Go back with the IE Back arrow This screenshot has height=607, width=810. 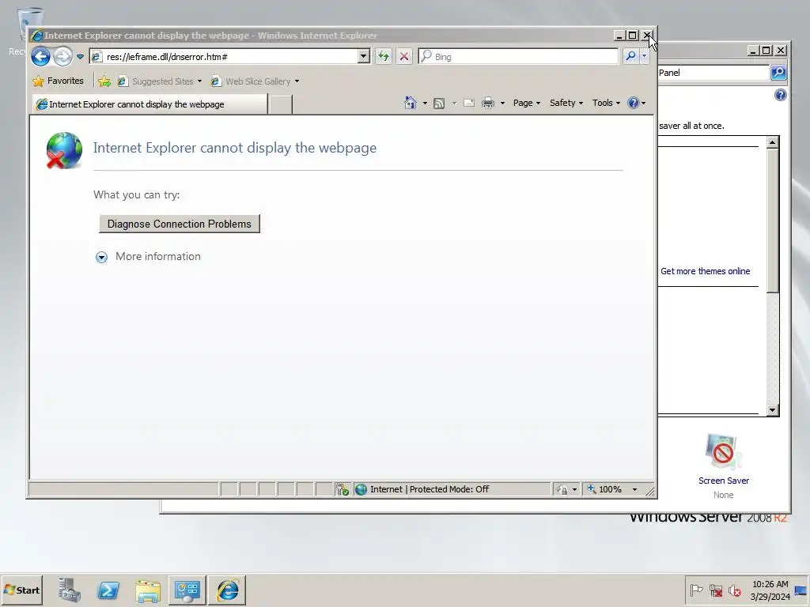(x=41, y=56)
